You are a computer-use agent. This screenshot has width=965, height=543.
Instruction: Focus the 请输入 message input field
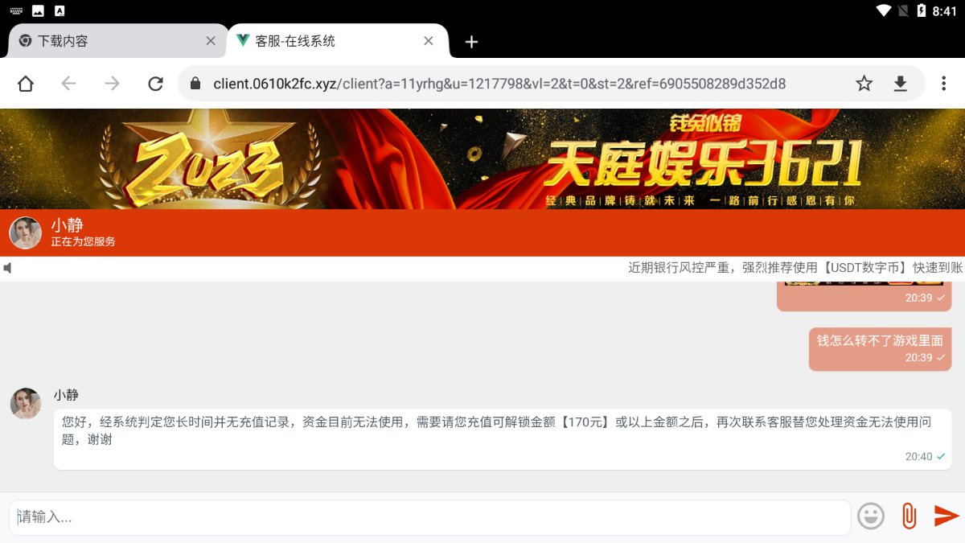(430, 517)
